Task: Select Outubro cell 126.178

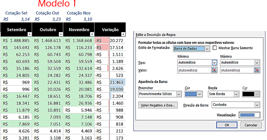Action: coord(47,47)
